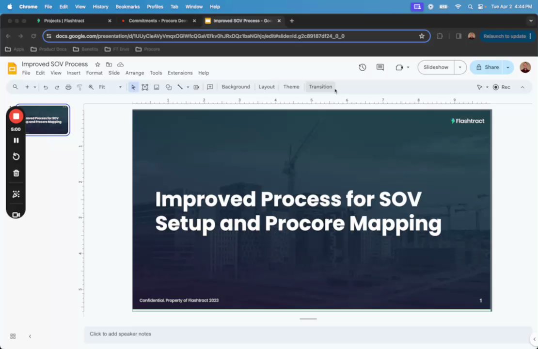Open the shape tool
The height and width of the screenshot is (349, 538).
(x=169, y=87)
